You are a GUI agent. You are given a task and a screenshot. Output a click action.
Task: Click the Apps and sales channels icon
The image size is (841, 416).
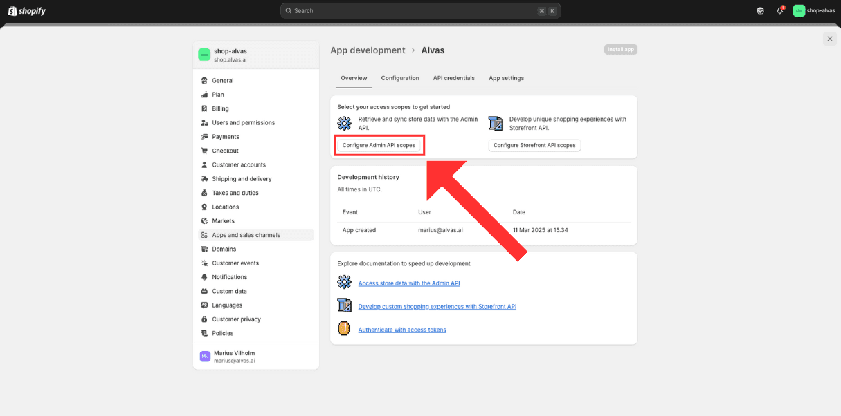(x=204, y=235)
